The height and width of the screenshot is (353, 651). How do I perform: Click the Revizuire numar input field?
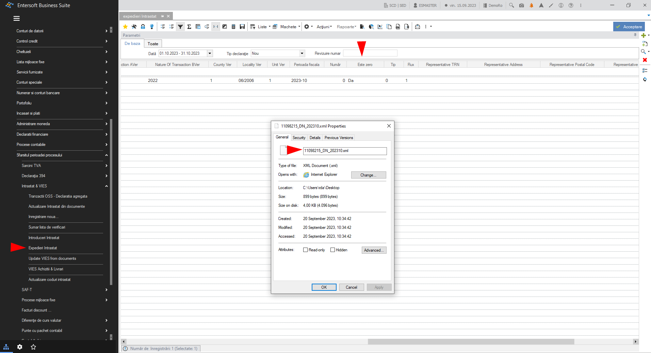pyautogui.click(x=370, y=53)
